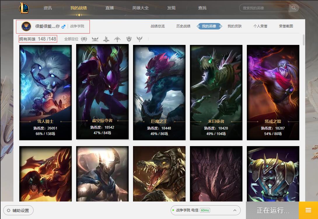Open the 巨魔之王 hero card
The height and width of the screenshot is (219, 318).
[159, 92]
